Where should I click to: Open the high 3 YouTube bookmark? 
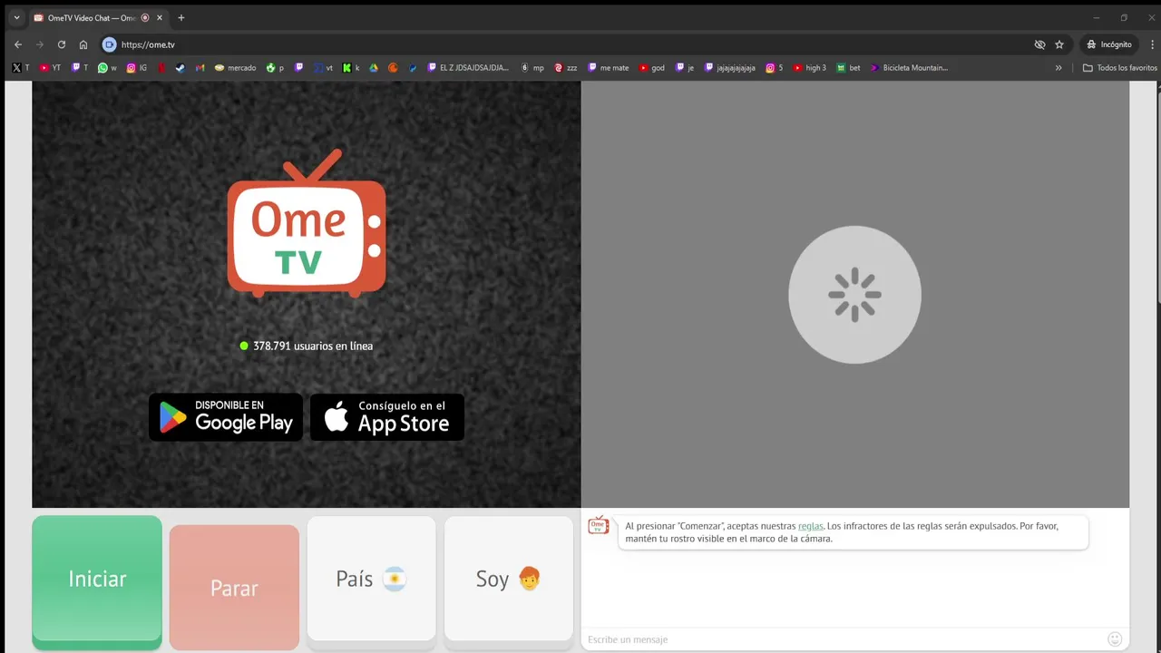[809, 68]
